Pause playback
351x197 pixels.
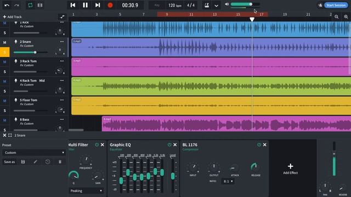(86, 5)
